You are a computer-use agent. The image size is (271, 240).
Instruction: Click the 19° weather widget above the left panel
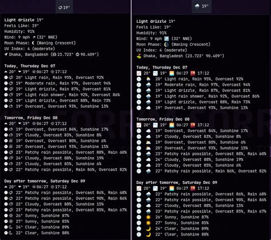64,7
